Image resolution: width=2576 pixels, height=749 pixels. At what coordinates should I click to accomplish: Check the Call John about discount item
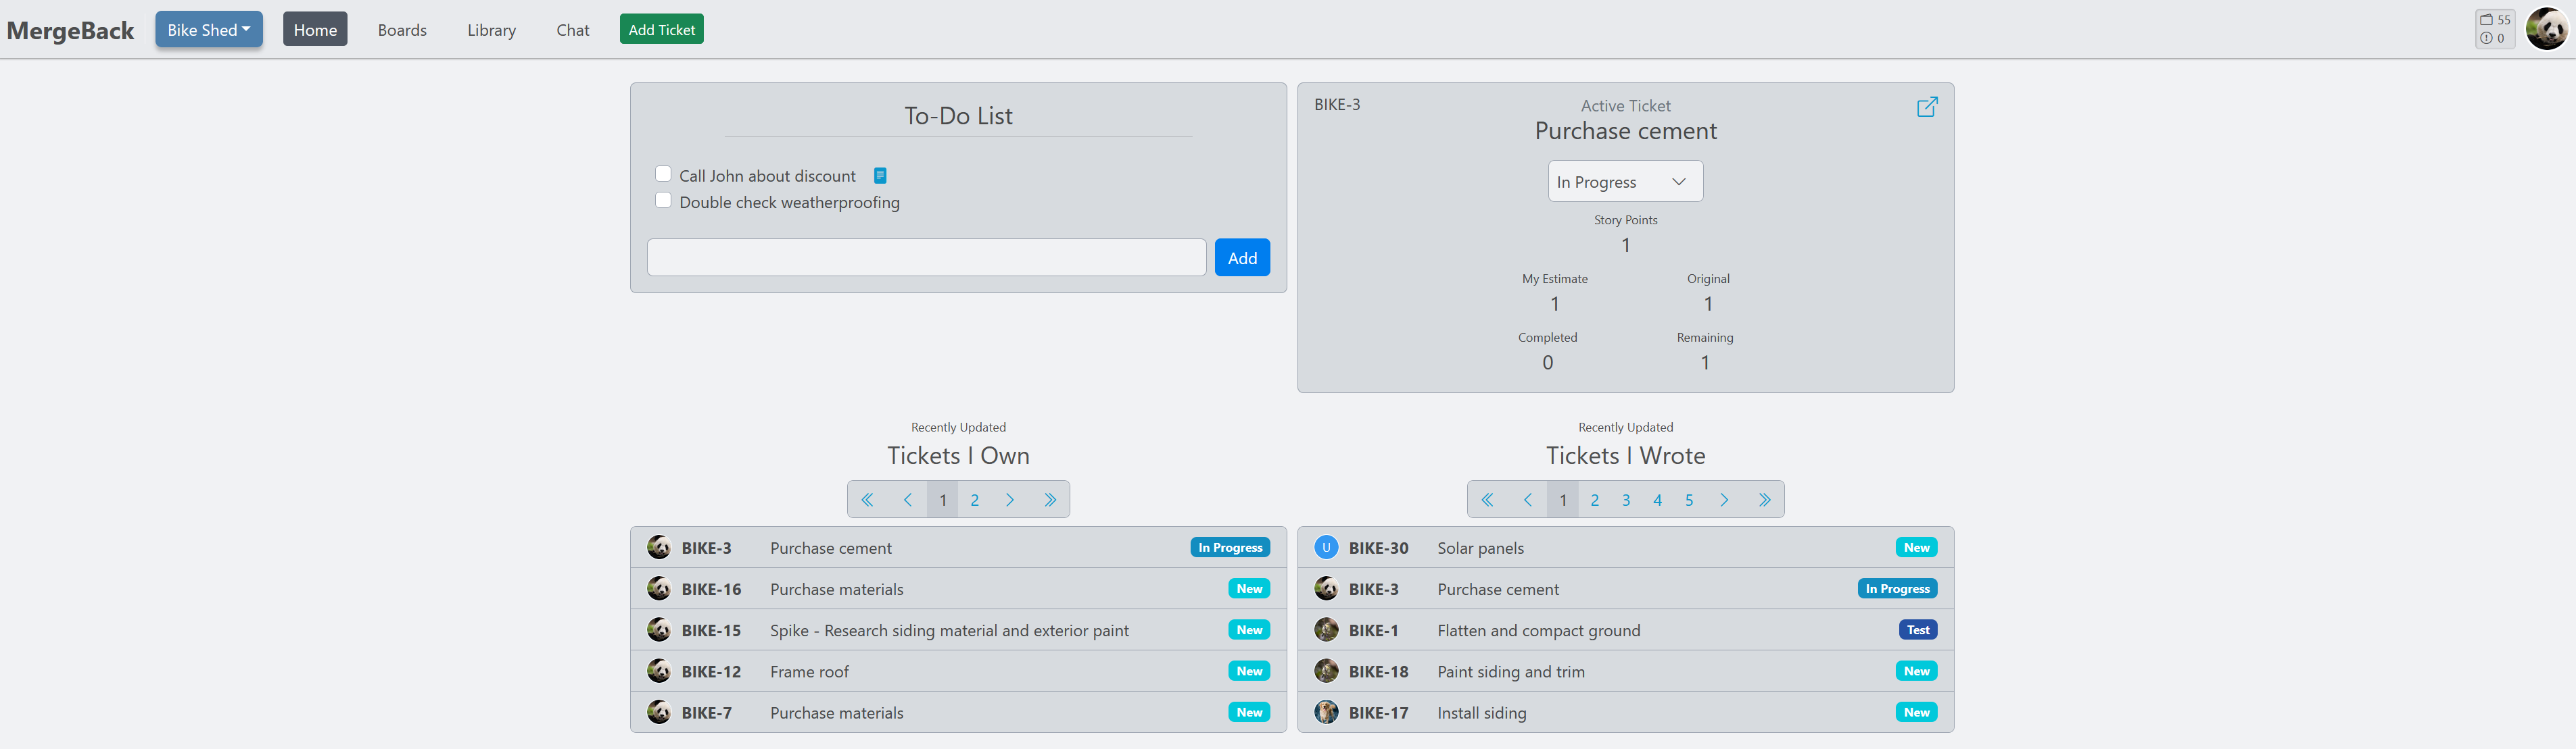pyautogui.click(x=663, y=174)
